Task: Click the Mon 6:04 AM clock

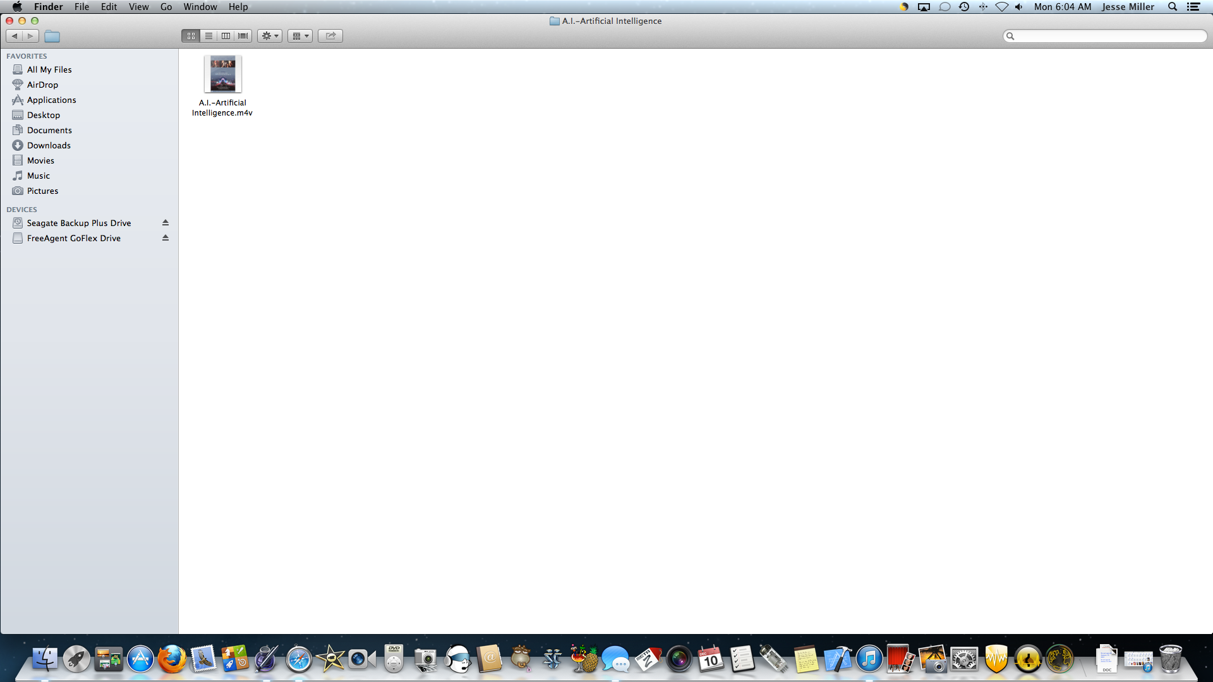Action: coord(1063,7)
